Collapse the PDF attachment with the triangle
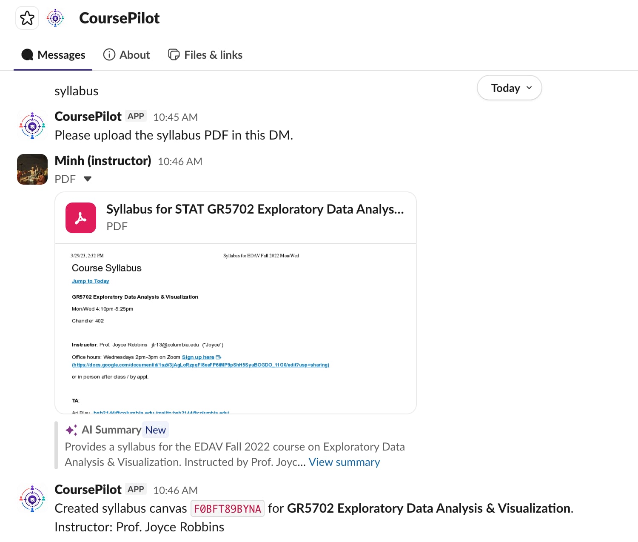Screen dimensions: 638x542 [x=88, y=179]
